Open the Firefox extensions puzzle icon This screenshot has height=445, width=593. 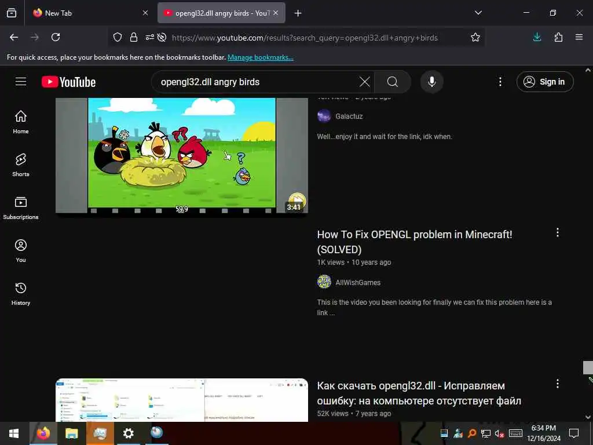tap(558, 37)
